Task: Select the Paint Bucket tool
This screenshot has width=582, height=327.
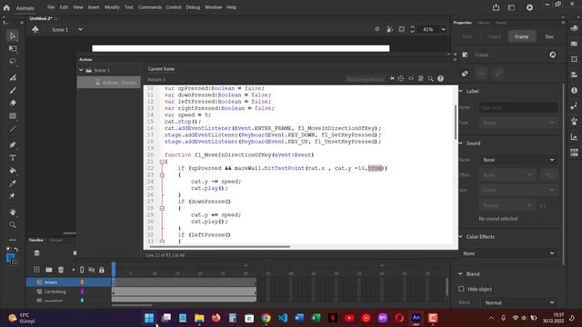Action: pos(13,171)
